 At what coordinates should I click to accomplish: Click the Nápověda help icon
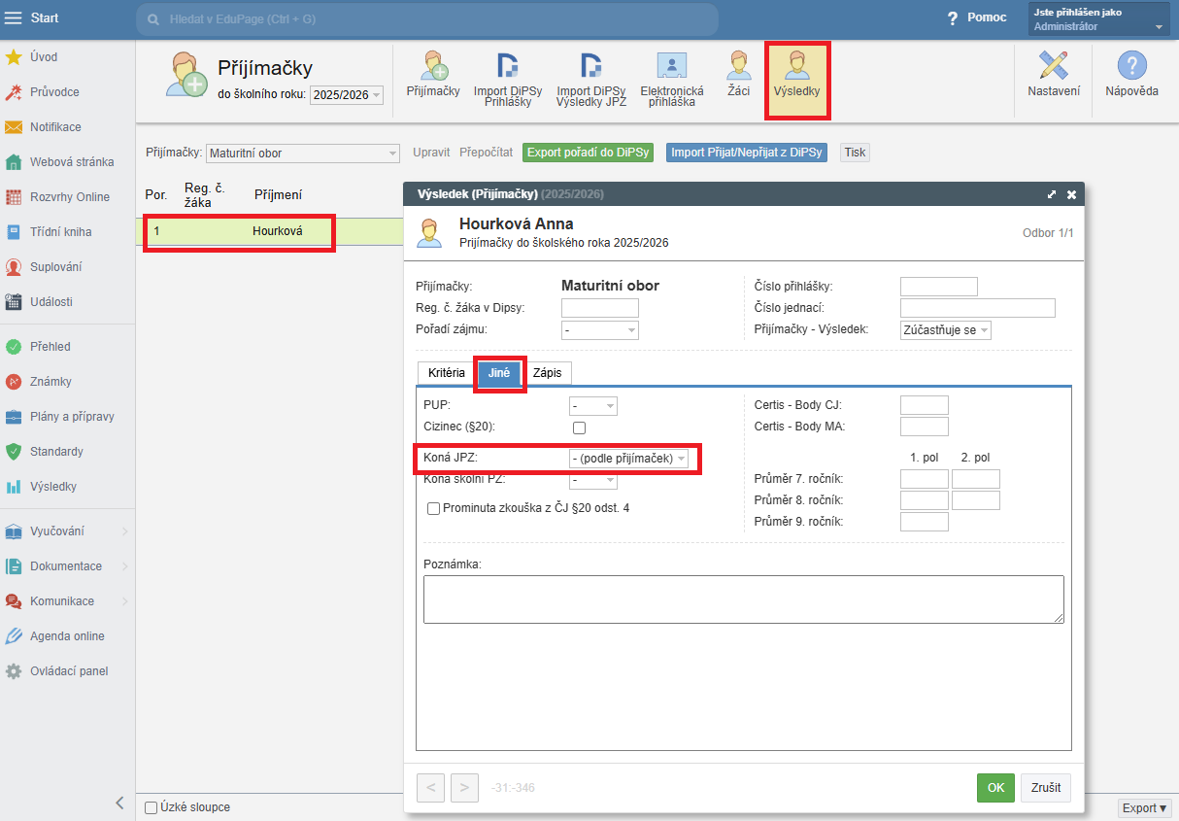pyautogui.click(x=1131, y=75)
